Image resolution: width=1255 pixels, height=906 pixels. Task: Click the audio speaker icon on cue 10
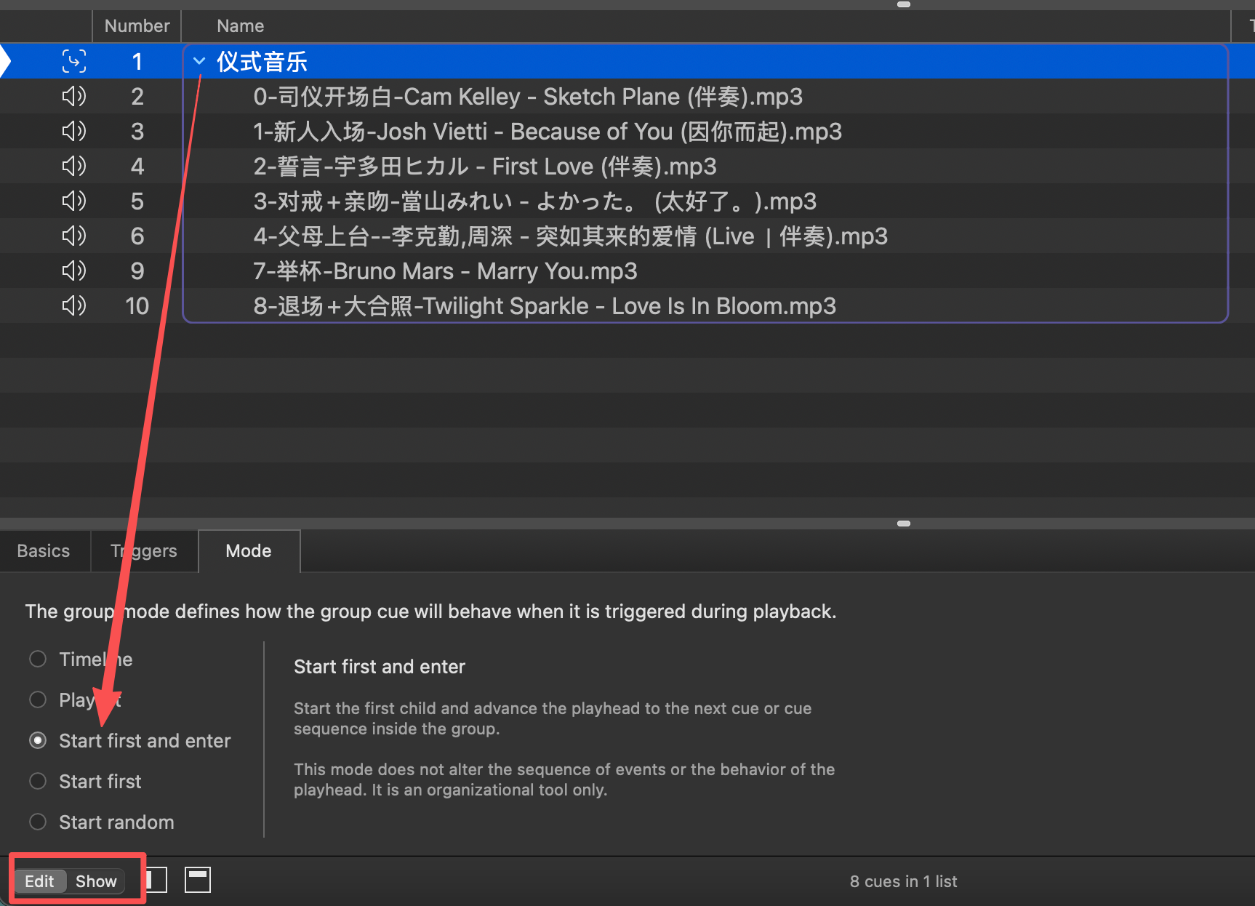pos(74,305)
